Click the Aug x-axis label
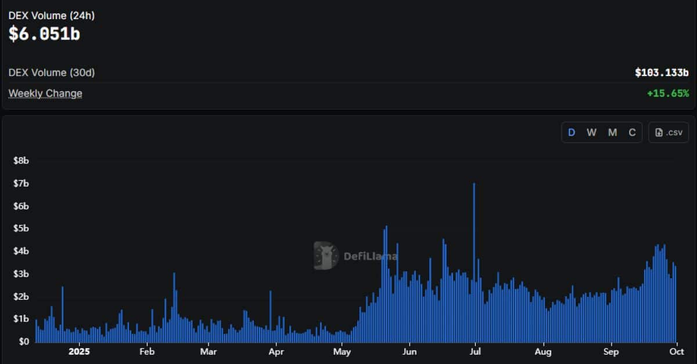The image size is (697, 364). pos(543,351)
